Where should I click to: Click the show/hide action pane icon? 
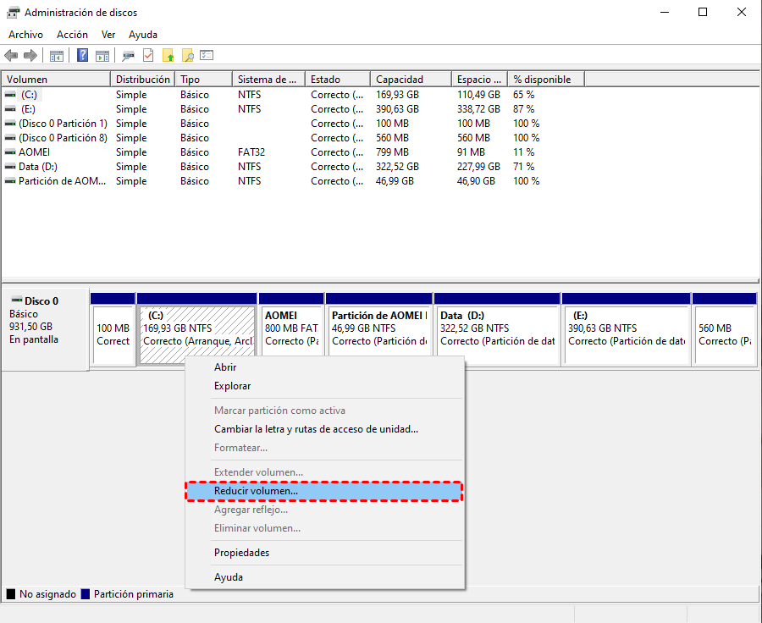(102, 56)
